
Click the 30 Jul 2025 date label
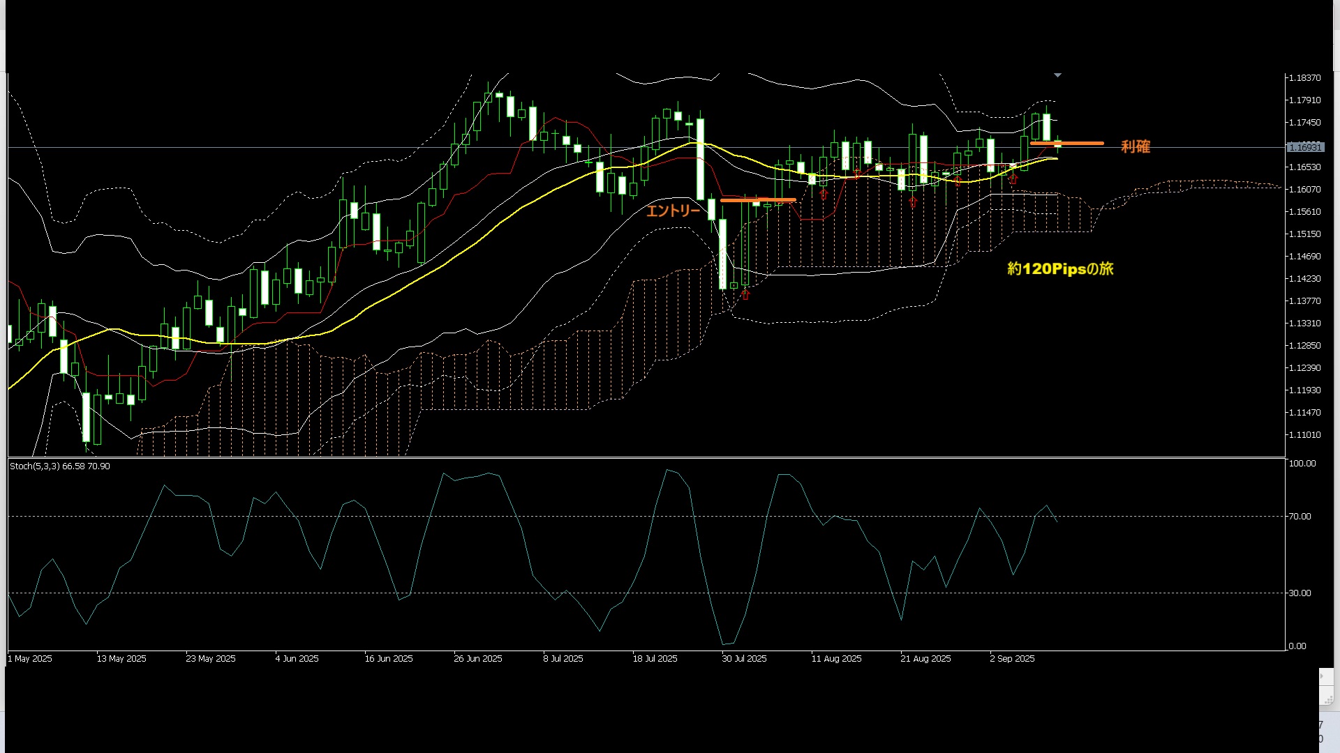click(744, 658)
